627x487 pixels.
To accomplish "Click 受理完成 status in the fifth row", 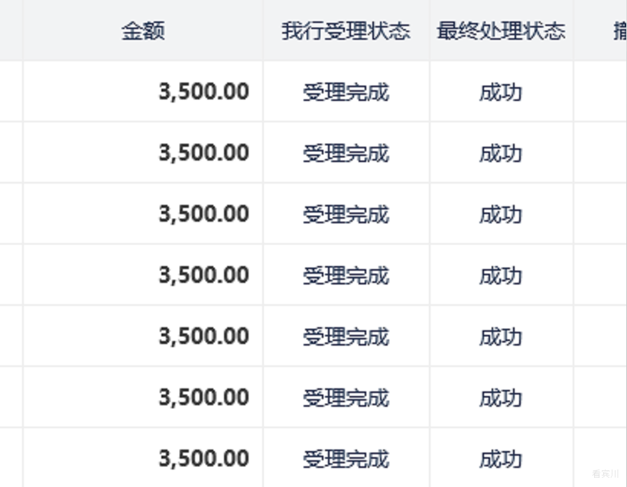I will (346, 336).
